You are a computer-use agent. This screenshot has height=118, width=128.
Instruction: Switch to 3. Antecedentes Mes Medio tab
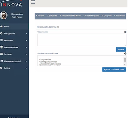(70, 16)
